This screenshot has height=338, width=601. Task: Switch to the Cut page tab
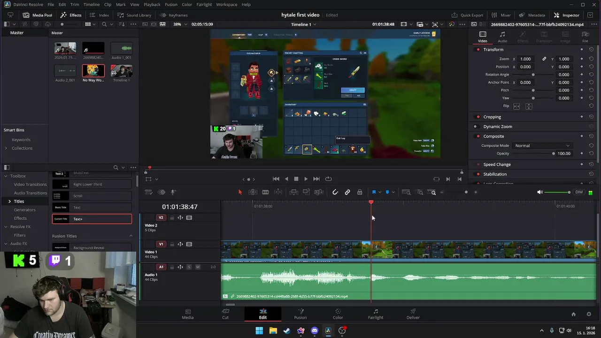click(x=225, y=314)
